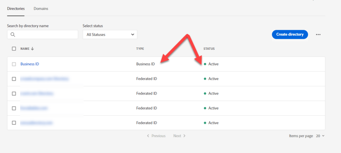Open the three-dot more options menu

[x=318, y=35]
